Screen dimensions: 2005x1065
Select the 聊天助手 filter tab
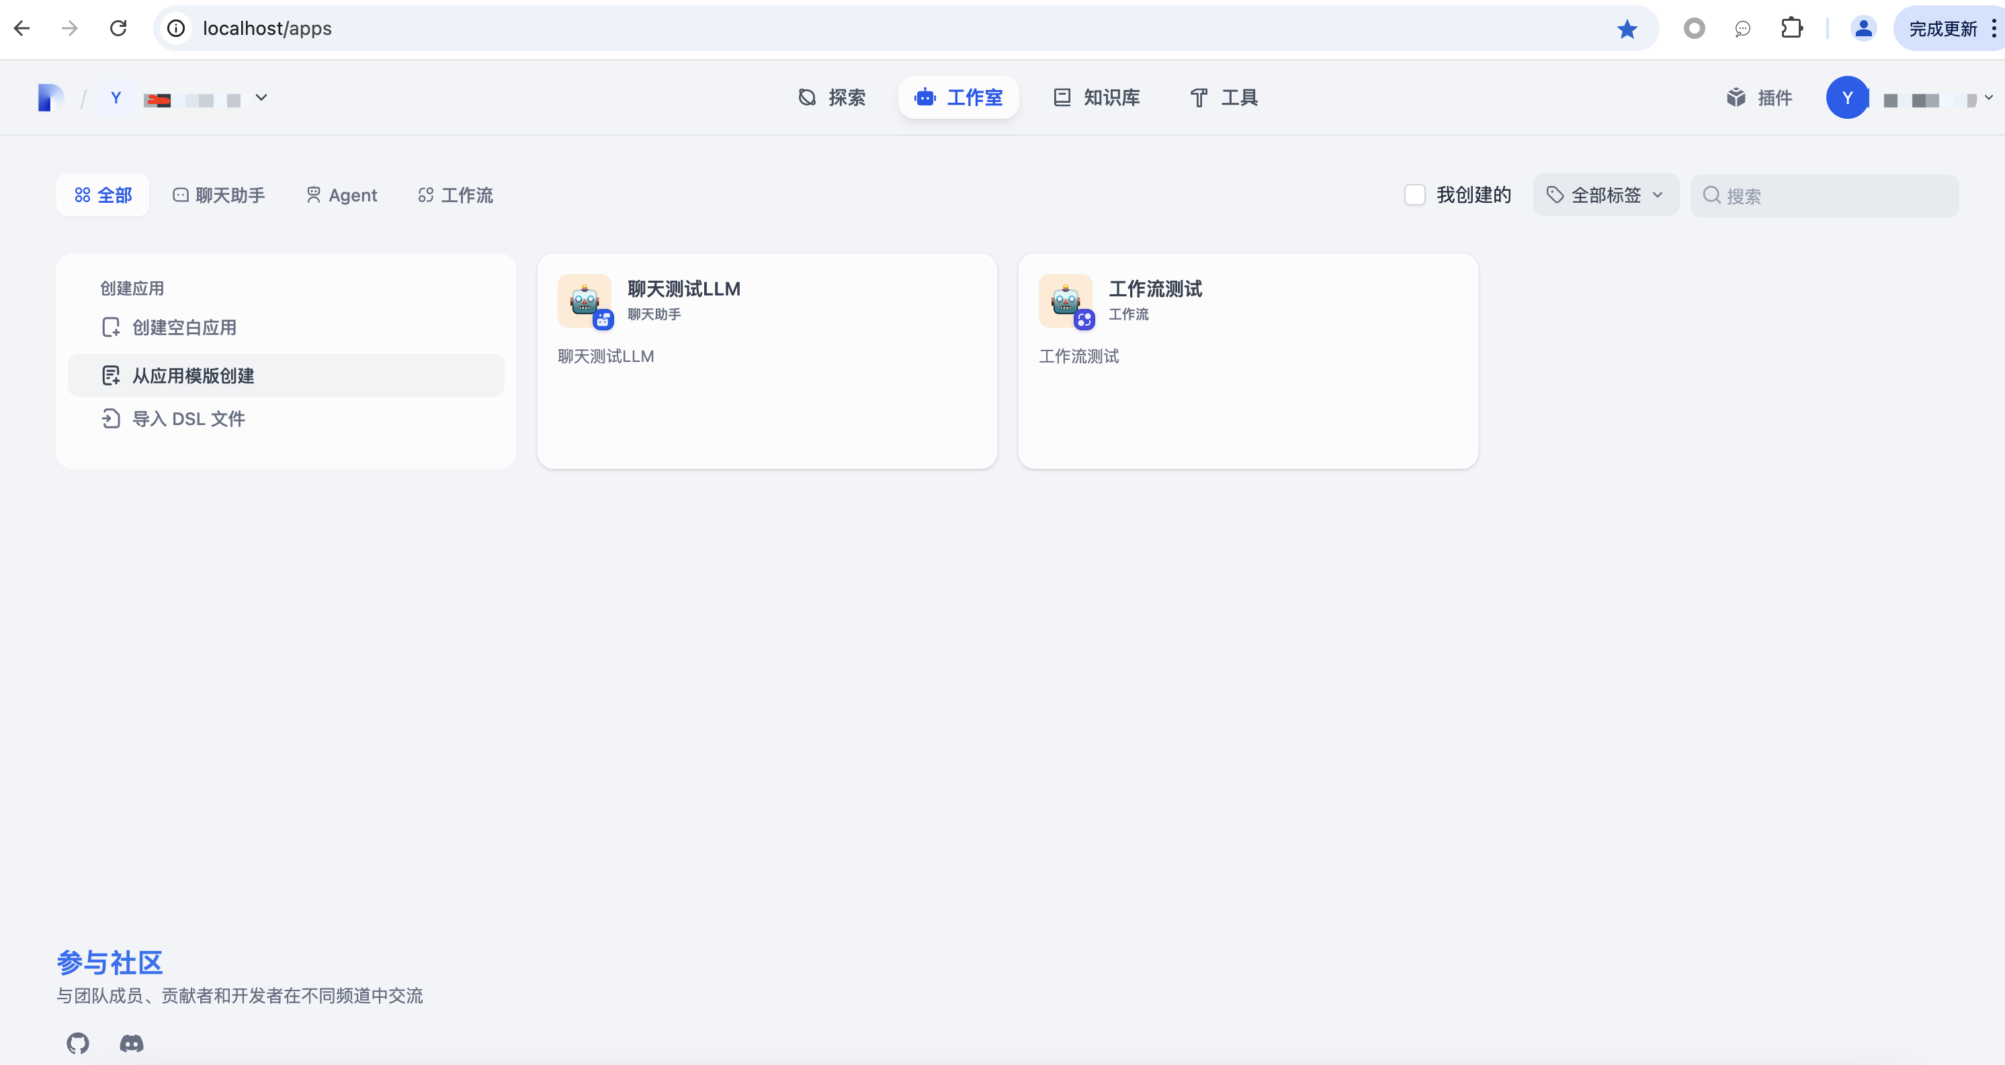pos(219,195)
